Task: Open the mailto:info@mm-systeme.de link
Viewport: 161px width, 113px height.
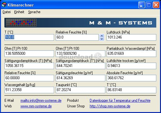Action: 41,100
